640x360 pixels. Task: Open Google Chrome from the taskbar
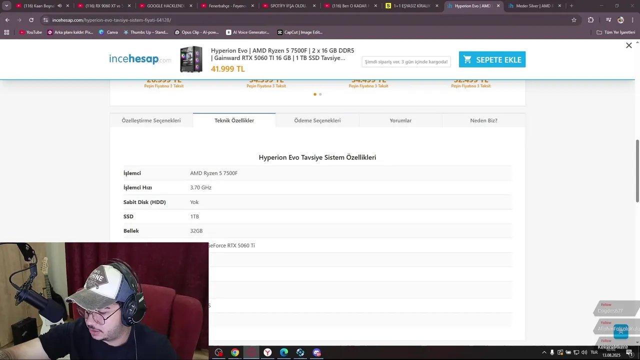234,352
